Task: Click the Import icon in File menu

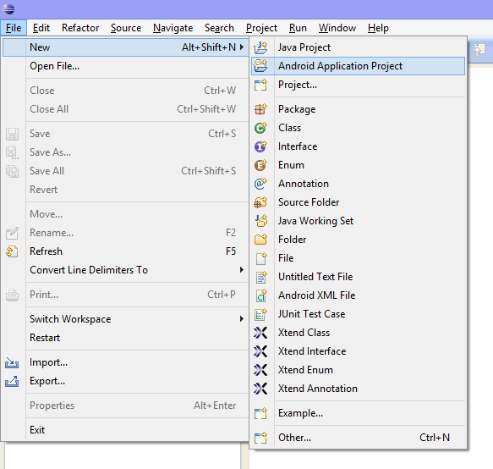Action: coord(12,362)
